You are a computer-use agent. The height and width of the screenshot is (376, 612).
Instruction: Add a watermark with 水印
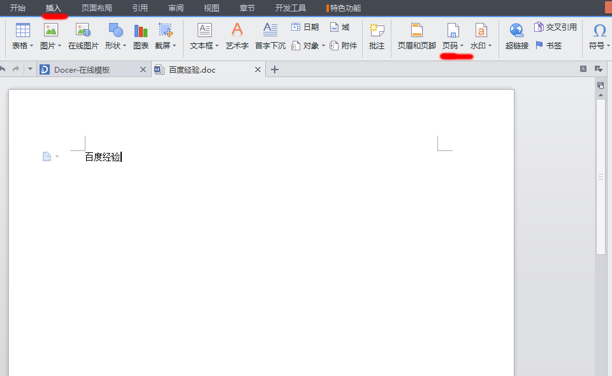481,31
